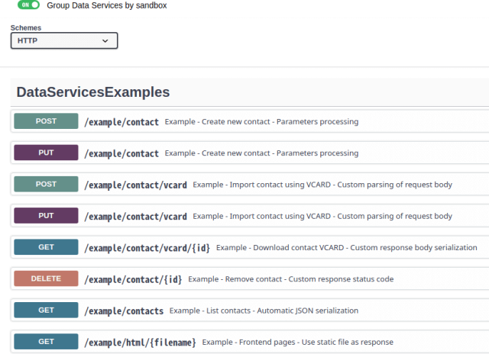Viewport: 489px width, 354px height.
Task: Click POST badge for /example/contact/vcard
Action: click(46, 185)
